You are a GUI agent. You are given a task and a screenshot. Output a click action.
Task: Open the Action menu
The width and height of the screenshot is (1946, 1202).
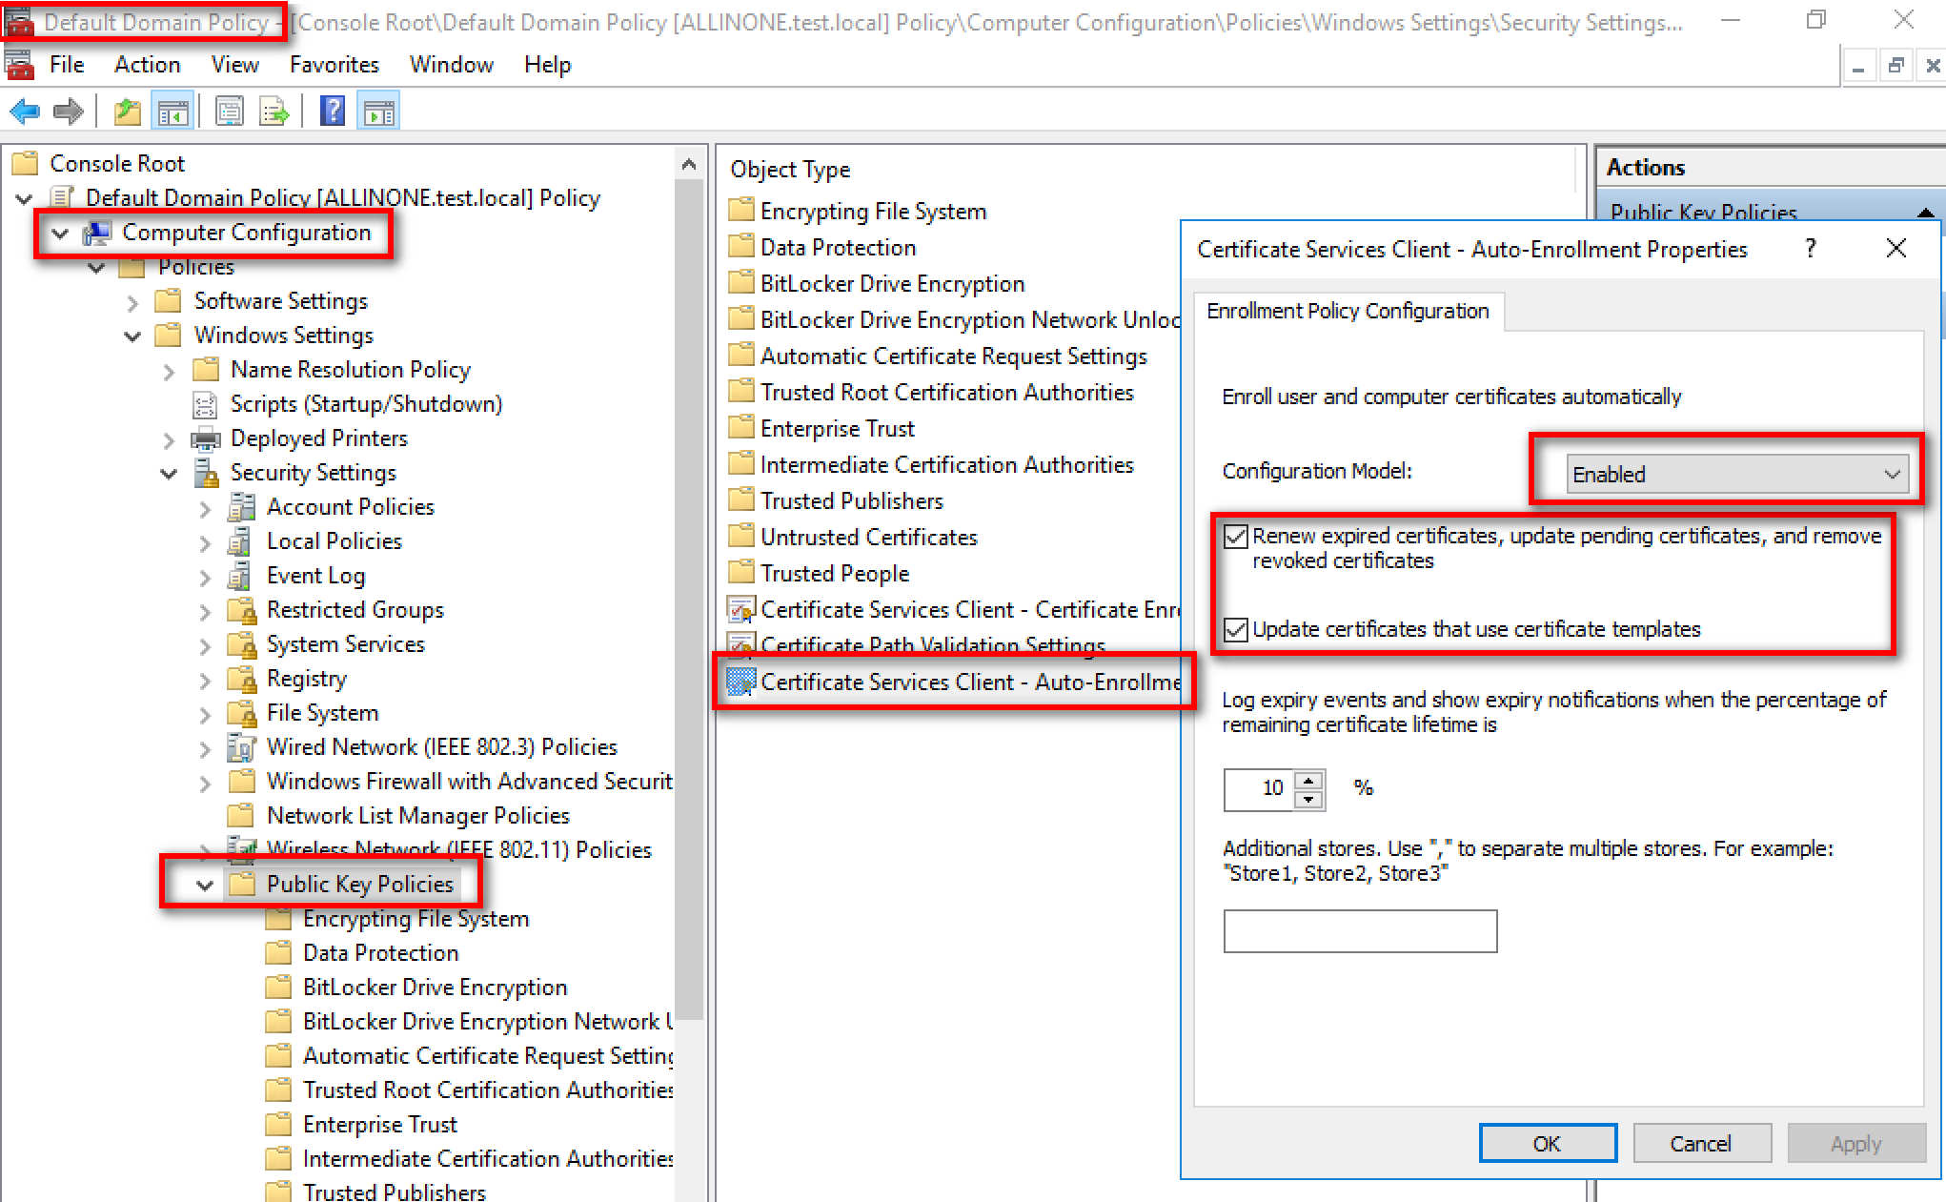[x=147, y=65]
